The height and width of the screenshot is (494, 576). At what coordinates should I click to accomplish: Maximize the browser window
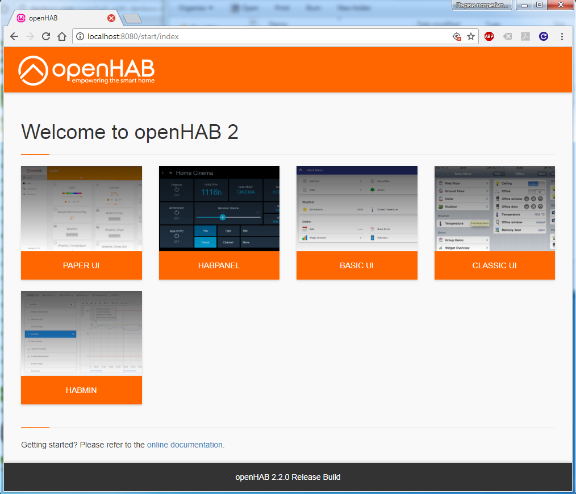pos(539,5)
